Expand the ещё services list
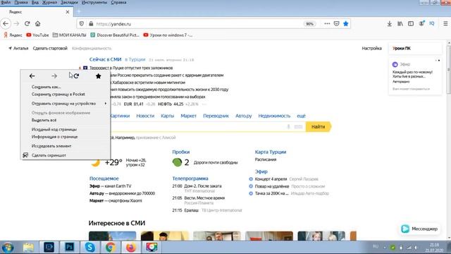Screen dimensions: 451x254 coord(301,116)
